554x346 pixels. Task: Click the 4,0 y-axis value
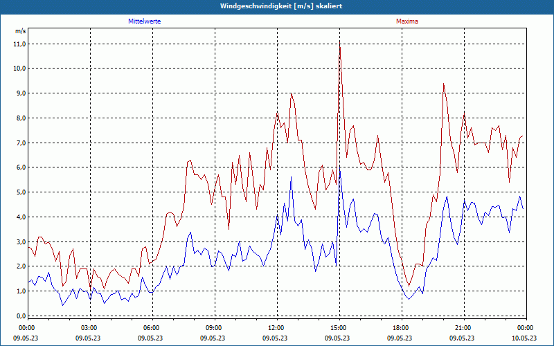coord(21,217)
